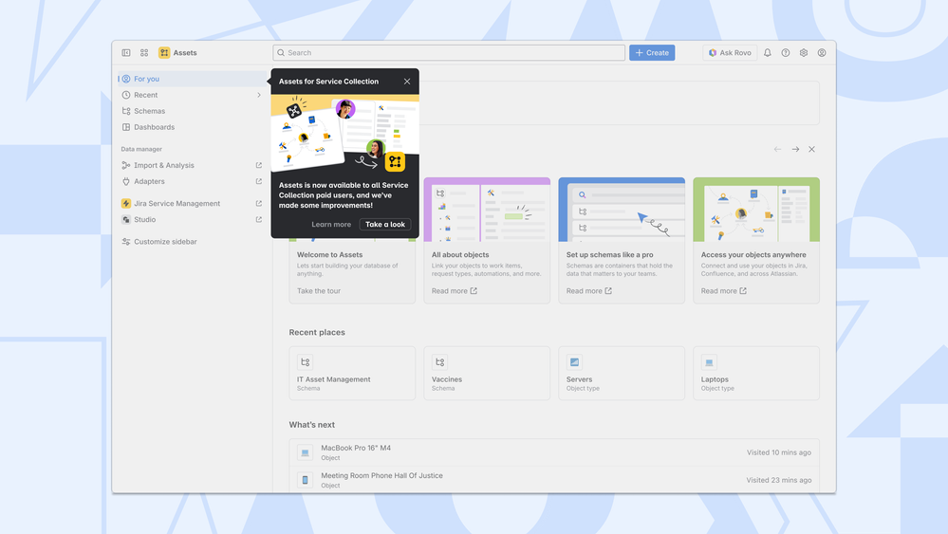Open the user profile avatar icon
948x534 pixels.
click(x=822, y=53)
